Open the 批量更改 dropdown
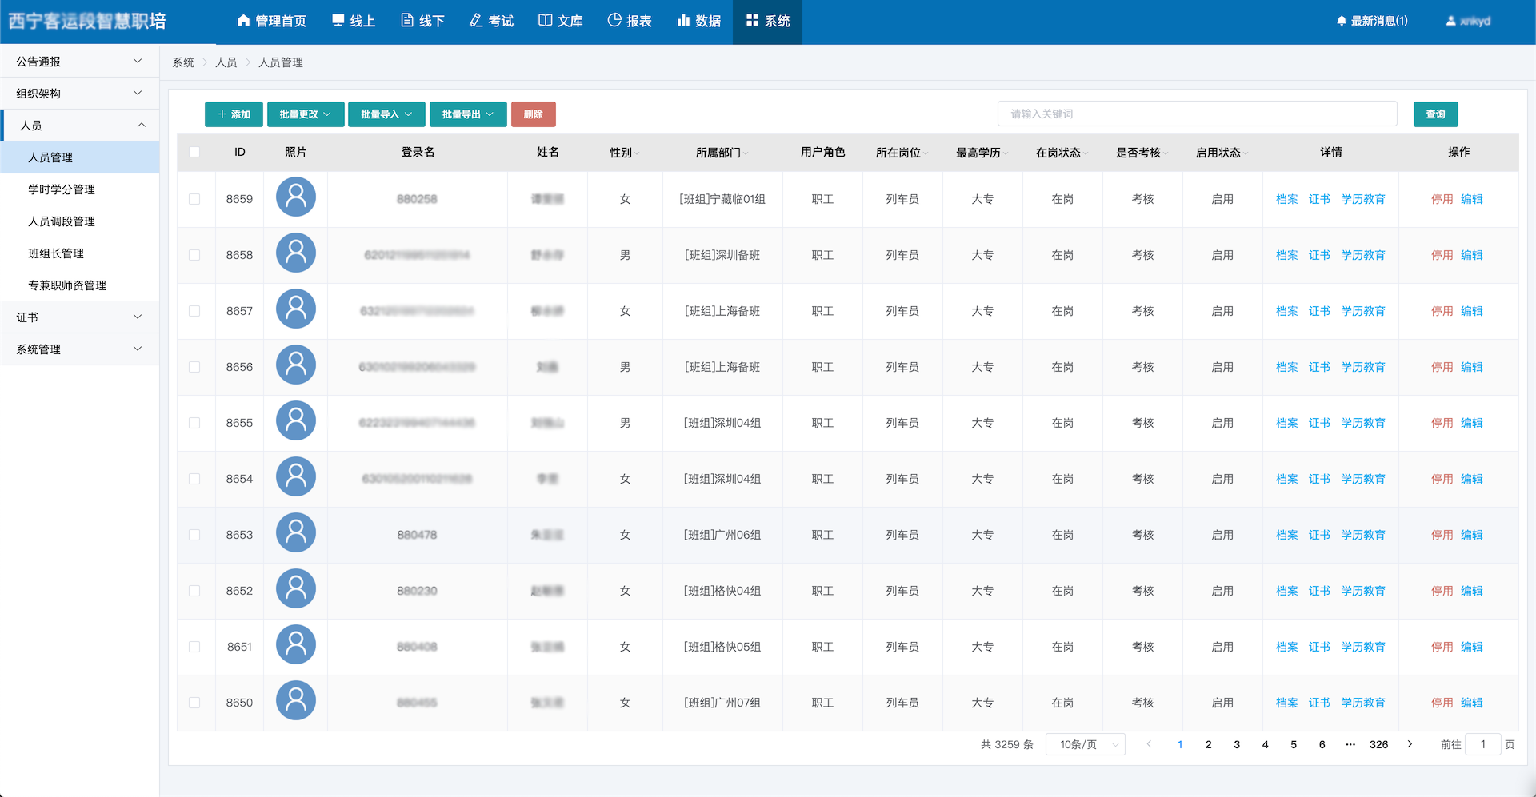 point(306,114)
